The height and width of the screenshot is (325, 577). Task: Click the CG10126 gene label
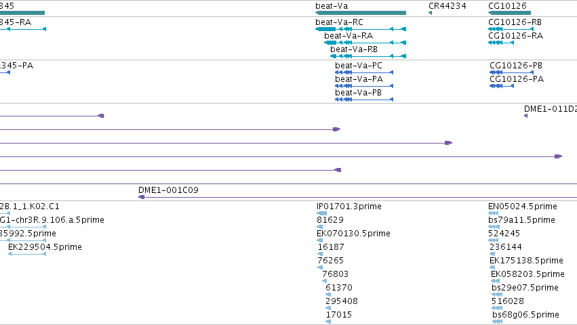click(x=507, y=6)
